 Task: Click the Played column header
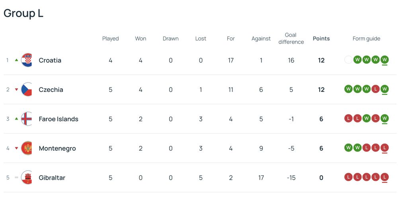110,39
